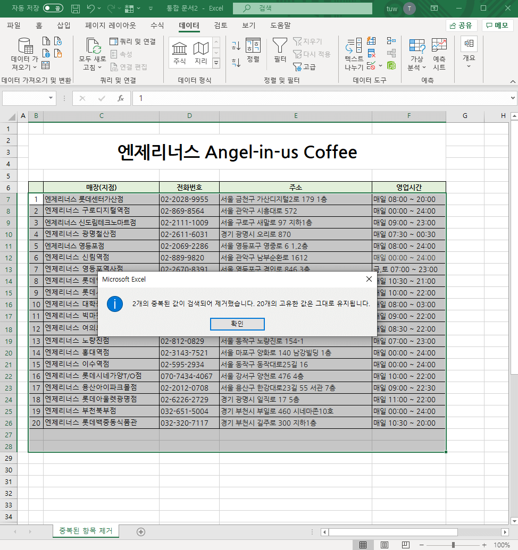Screen dimensions: 518x550
Task: Open the 정렬 sort dialog
Action: [253, 50]
